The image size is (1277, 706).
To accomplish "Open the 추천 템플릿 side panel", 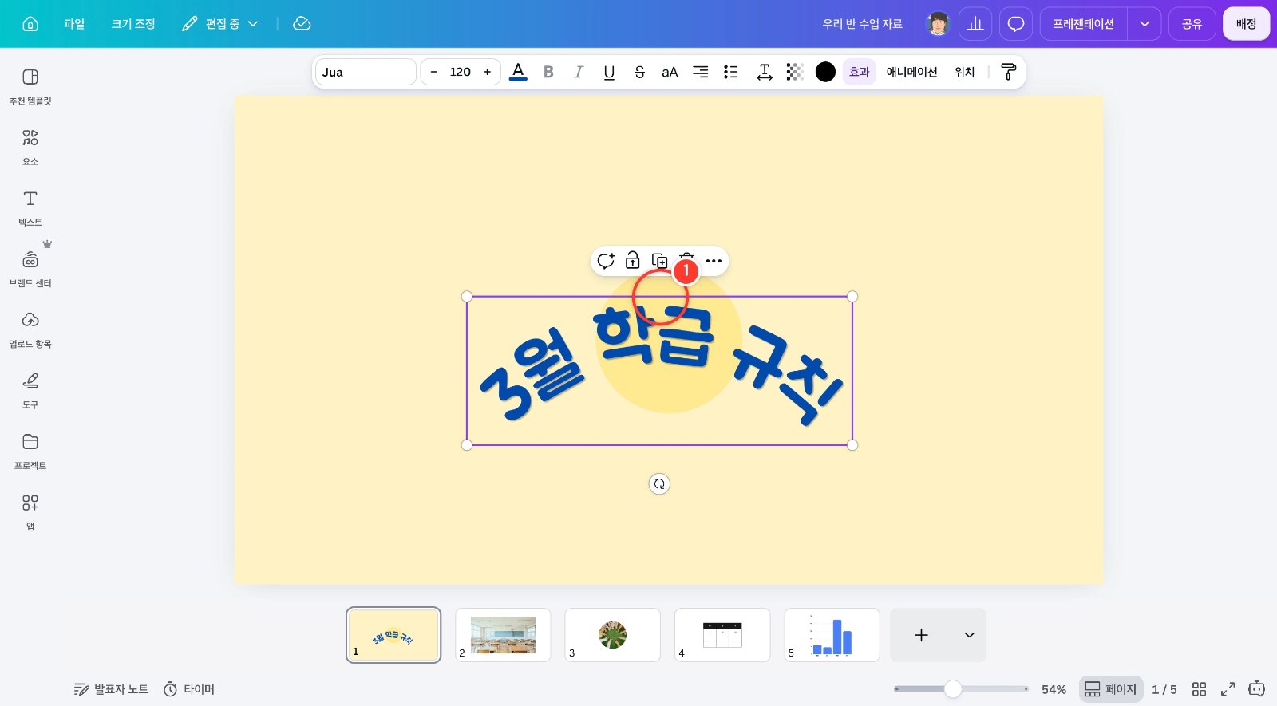I will point(30,86).
